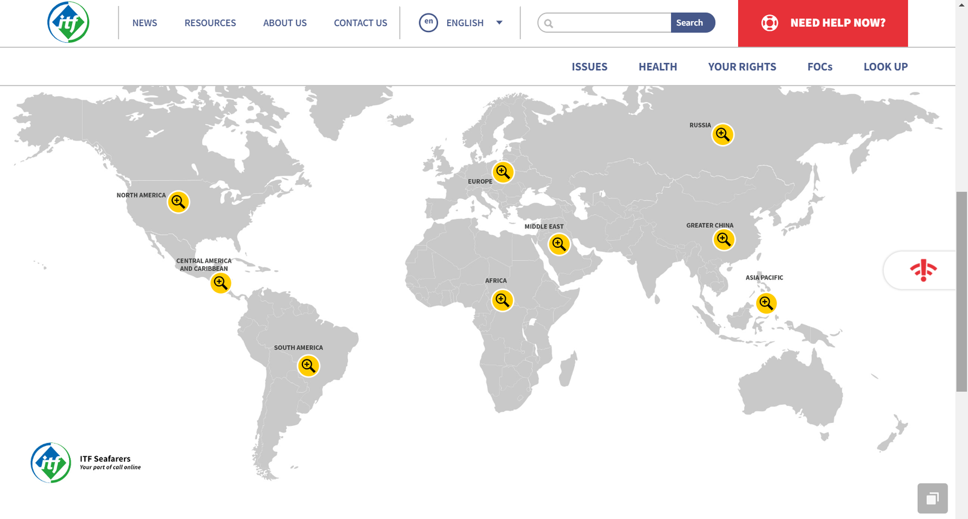
Task: Open the South America map marker
Action: (309, 366)
